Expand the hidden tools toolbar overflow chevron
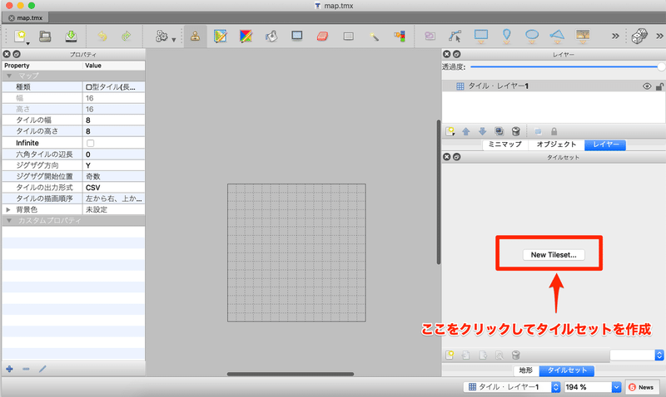 pyautogui.click(x=615, y=36)
